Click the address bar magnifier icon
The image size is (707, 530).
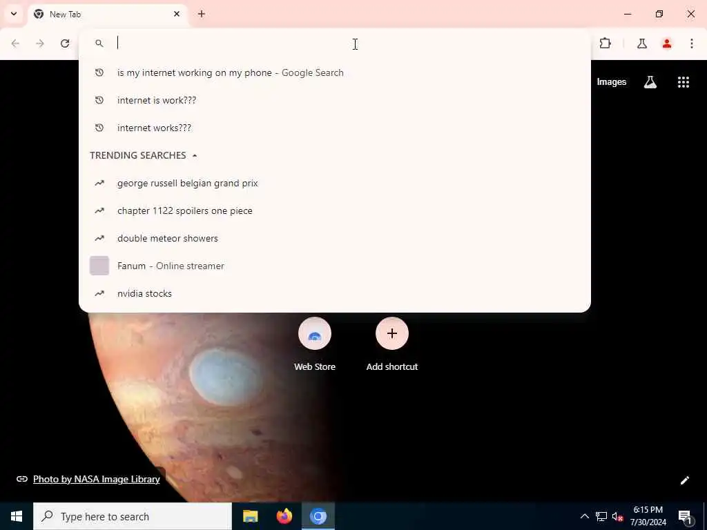coord(99,43)
